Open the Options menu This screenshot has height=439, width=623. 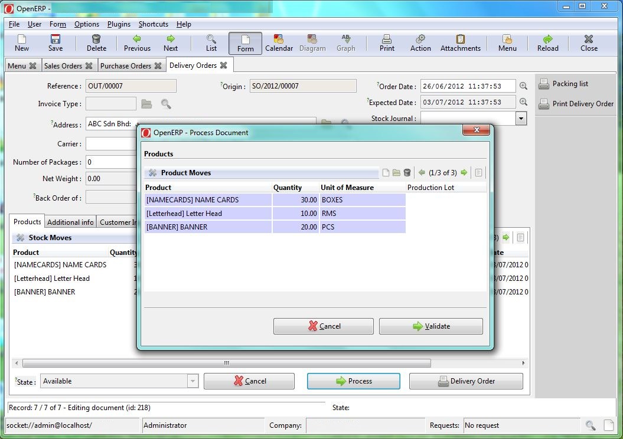pyautogui.click(x=87, y=24)
